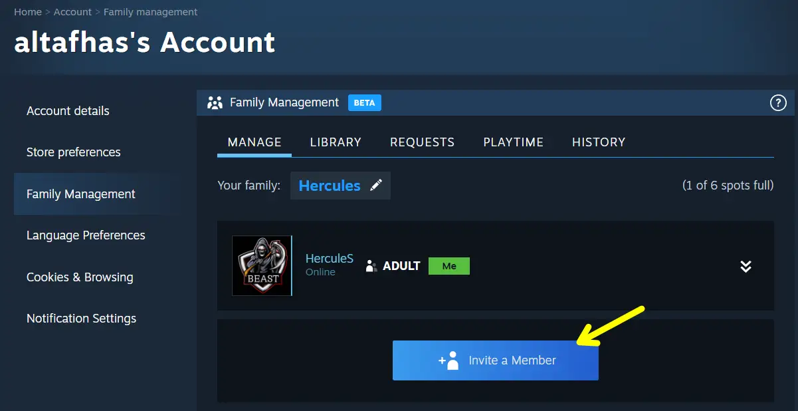Viewport: 798px width, 411px height.
Task: Click the person-plus icon on Invite button
Action: click(x=450, y=360)
